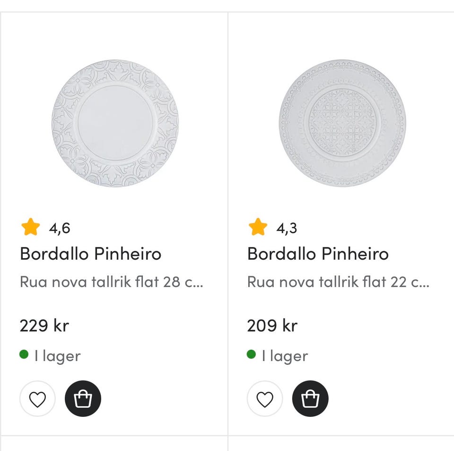Open the 28 cm plate product image
This screenshot has height=451, width=454.
click(x=115, y=123)
